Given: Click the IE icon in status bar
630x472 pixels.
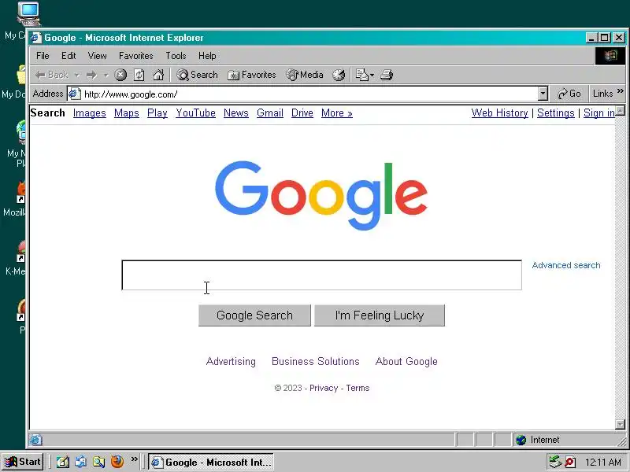Looking at the screenshot, I should tap(35, 440).
